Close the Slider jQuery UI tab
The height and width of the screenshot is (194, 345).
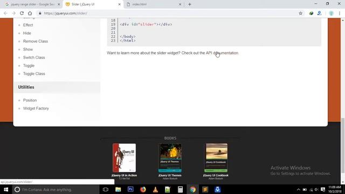coord(120,4)
